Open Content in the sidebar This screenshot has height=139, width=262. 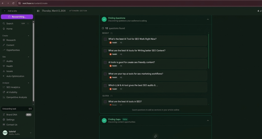tap(10, 45)
